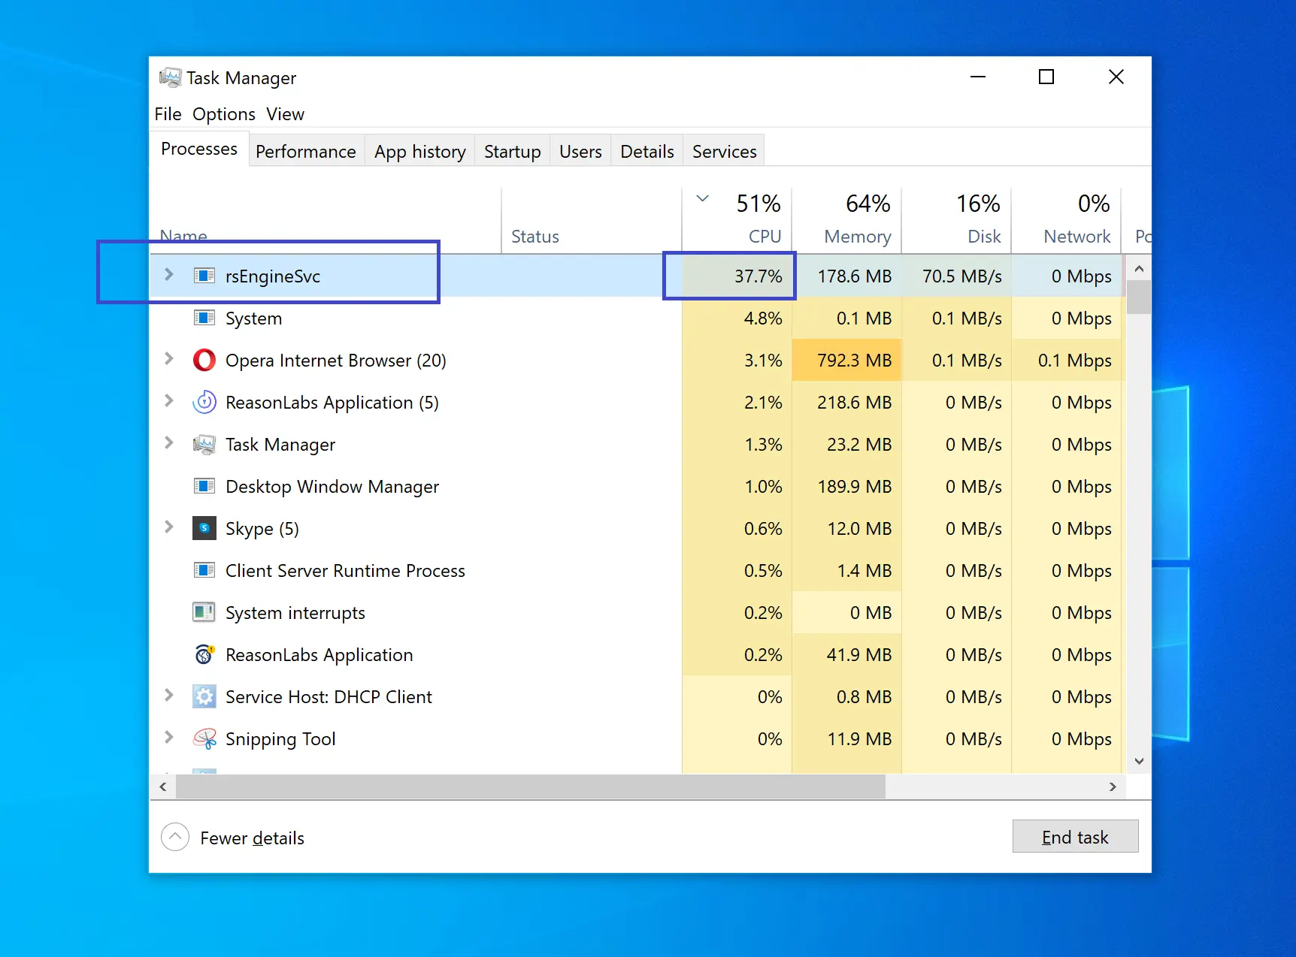Viewport: 1296px width, 957px height.
Task: Sort processes by Memory column
Action: pyautogui.click(x=856, y=237)
